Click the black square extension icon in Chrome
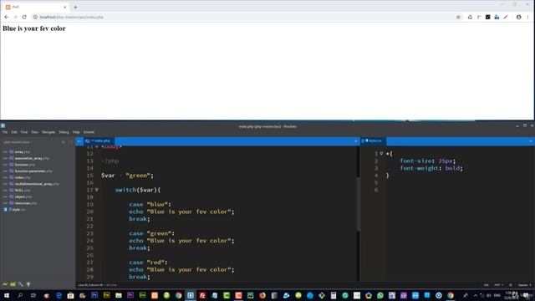 click(488, 17)
